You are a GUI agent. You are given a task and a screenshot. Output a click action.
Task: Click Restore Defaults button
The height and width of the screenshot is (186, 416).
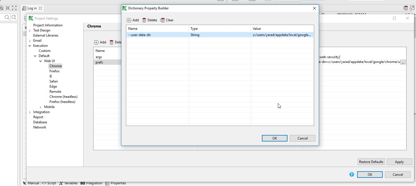(371, 162)
